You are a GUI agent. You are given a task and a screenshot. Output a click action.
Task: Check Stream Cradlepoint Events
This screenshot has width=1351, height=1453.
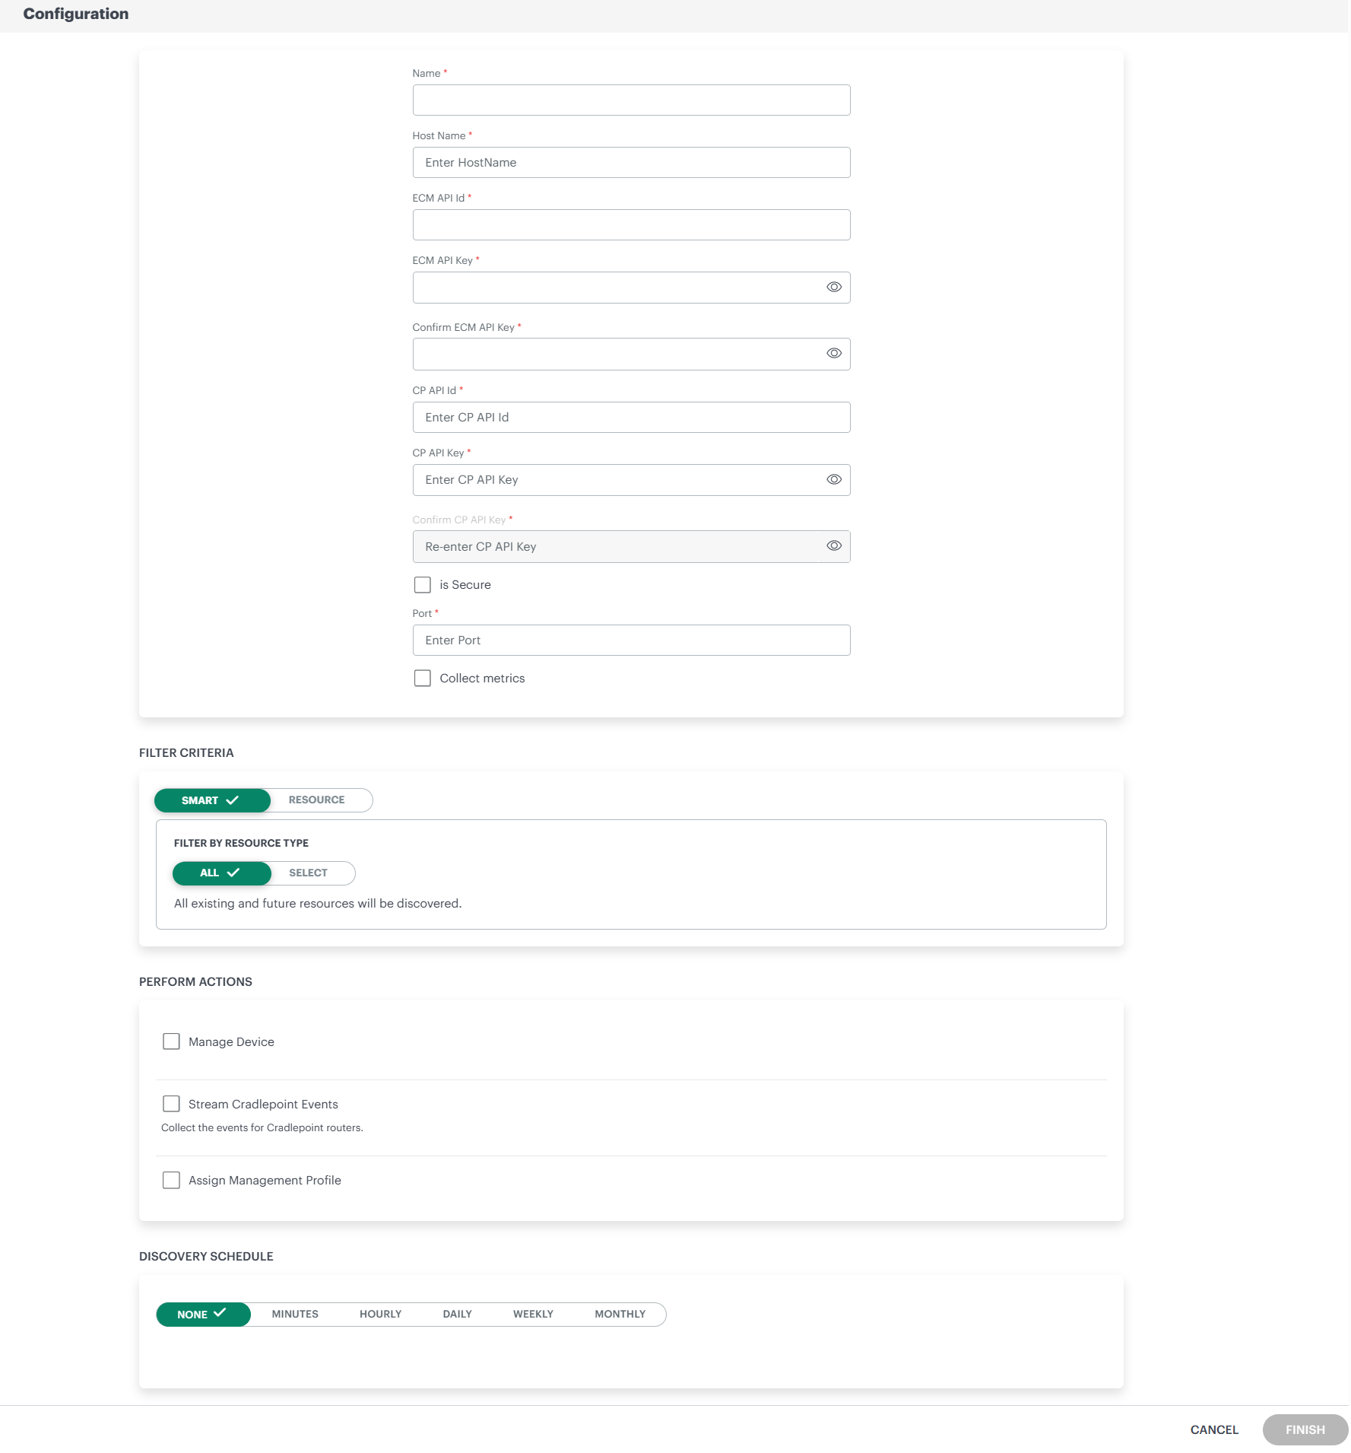171,1104
